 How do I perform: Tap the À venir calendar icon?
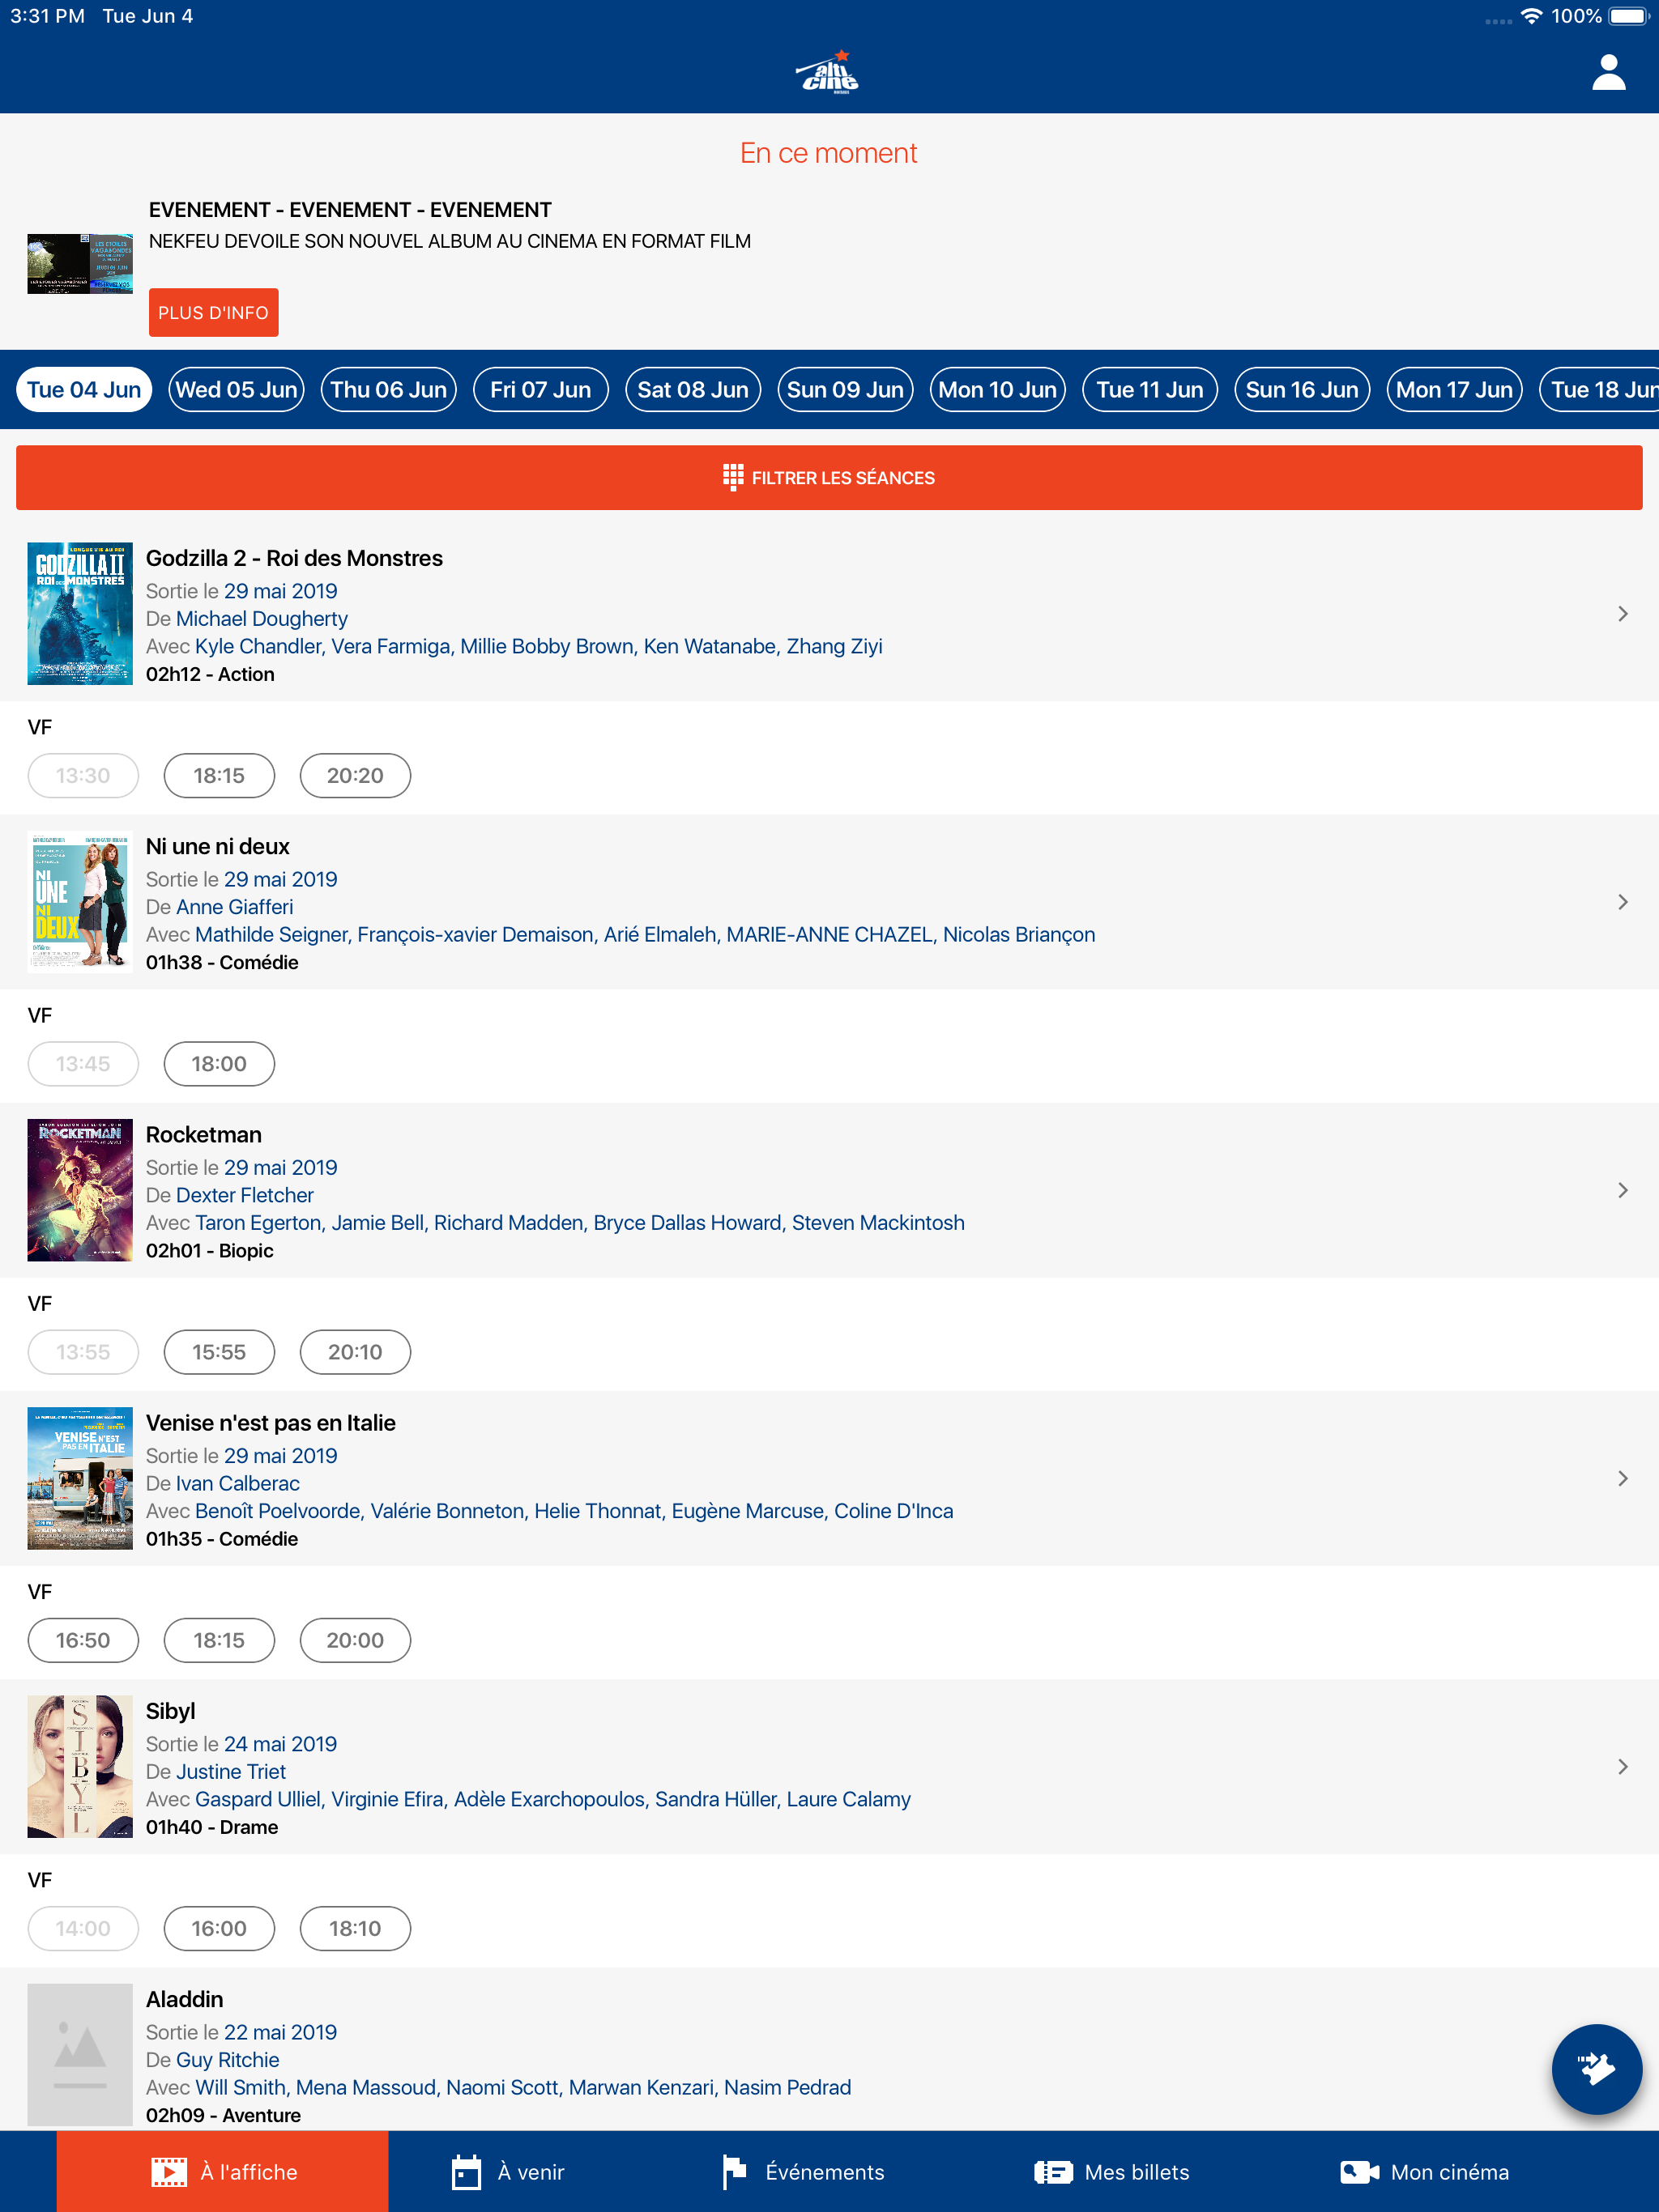[x=465, y=2171]
